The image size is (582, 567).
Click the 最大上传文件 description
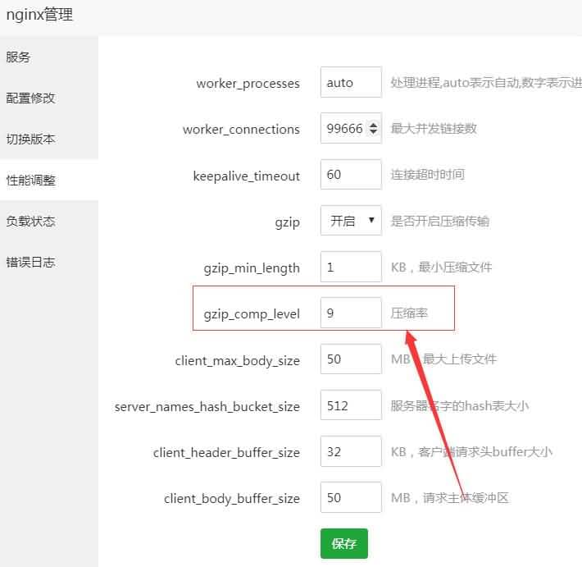coord(460,359)
